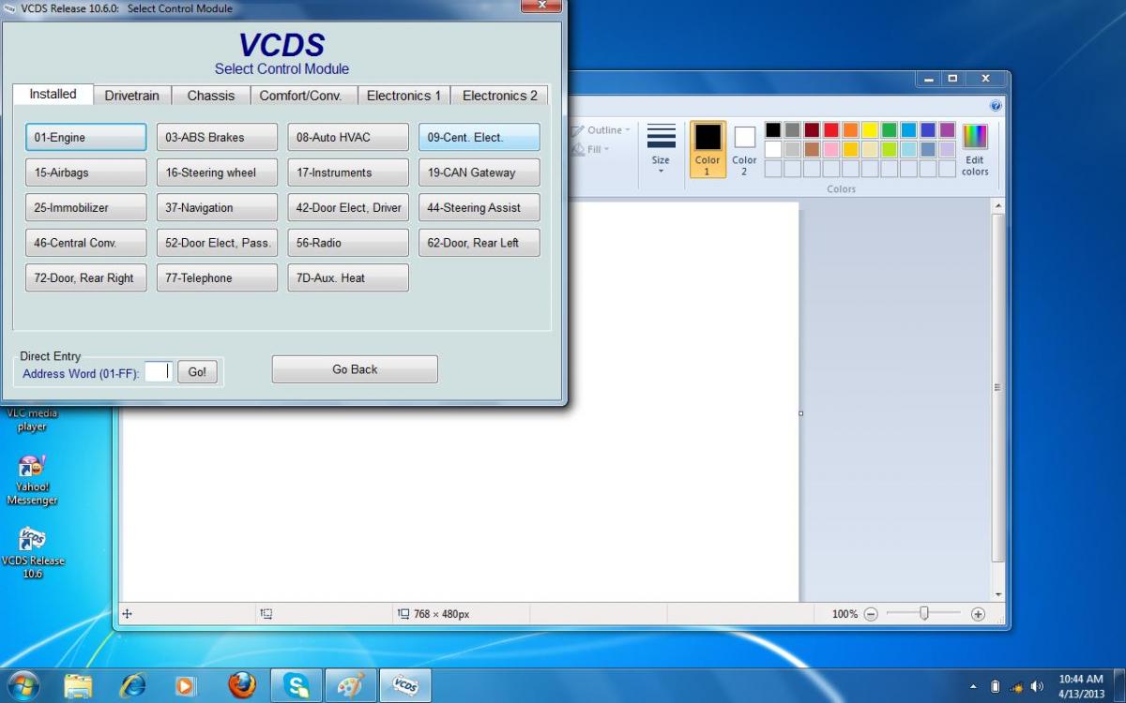Image resolution: width=1126 pixels, height=703 pixels.
Task: Open the 09-Cent. Elect. module
Action: (479, 137)
